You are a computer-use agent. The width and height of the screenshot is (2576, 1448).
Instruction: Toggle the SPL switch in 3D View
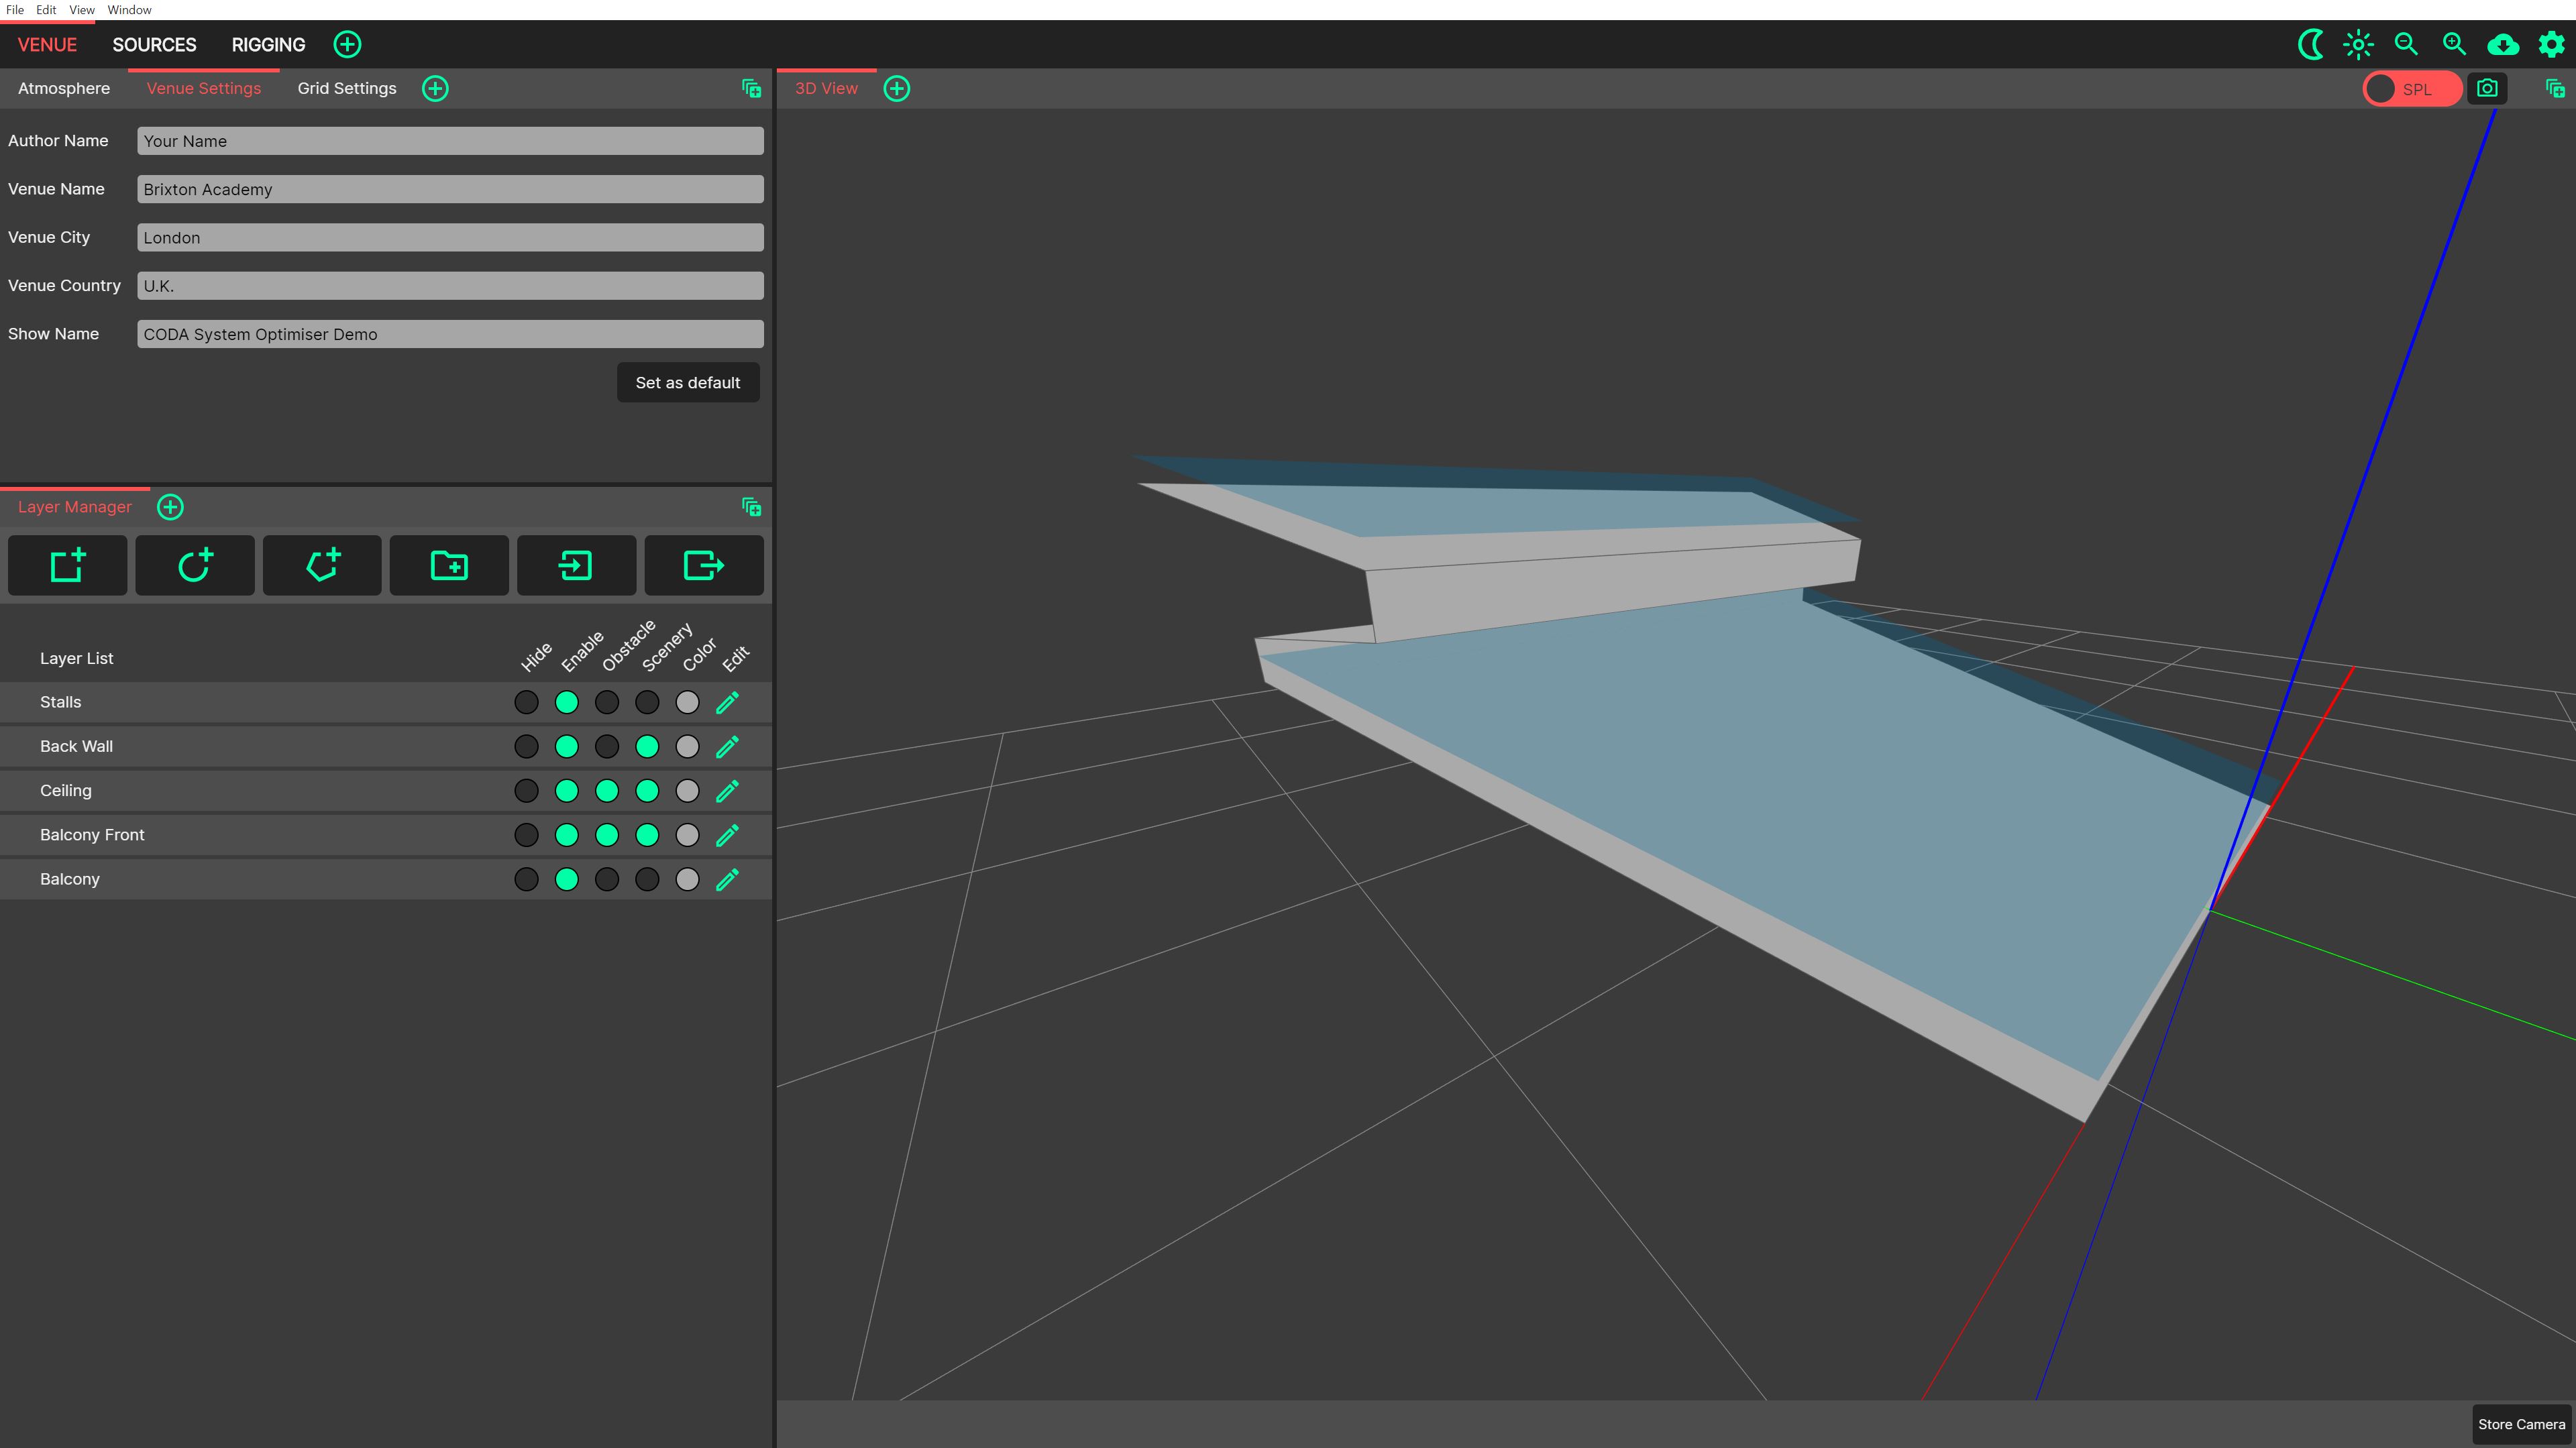2411,88
